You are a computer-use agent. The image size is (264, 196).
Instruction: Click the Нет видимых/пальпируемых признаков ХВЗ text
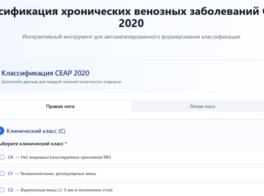click(x=66, y=158)
